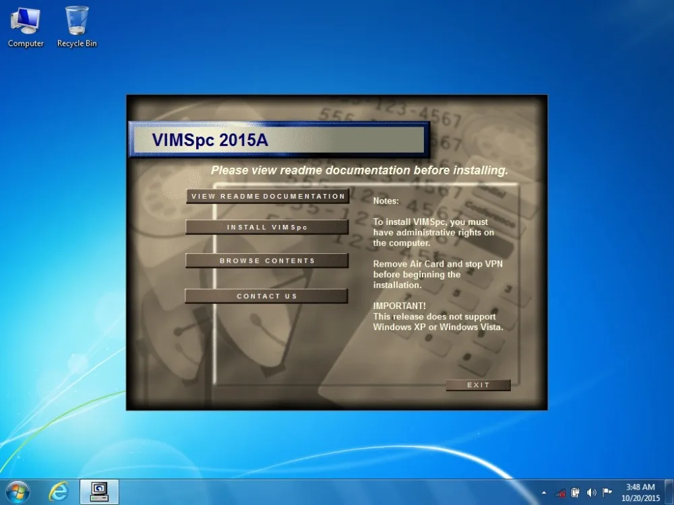Open the Computer desktop icon
The image size is (674, 505).
tap(26, 27)
